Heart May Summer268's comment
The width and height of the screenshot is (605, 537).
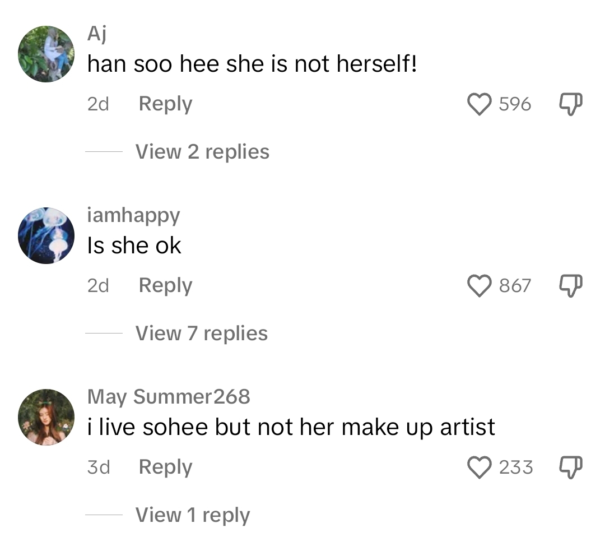click(479, 466)
